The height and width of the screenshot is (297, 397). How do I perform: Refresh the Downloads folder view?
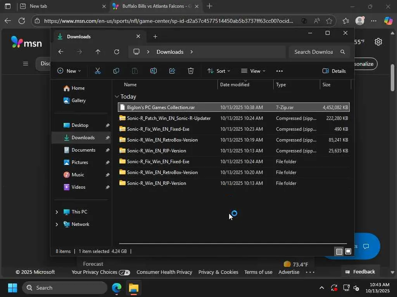coord(116,52)
